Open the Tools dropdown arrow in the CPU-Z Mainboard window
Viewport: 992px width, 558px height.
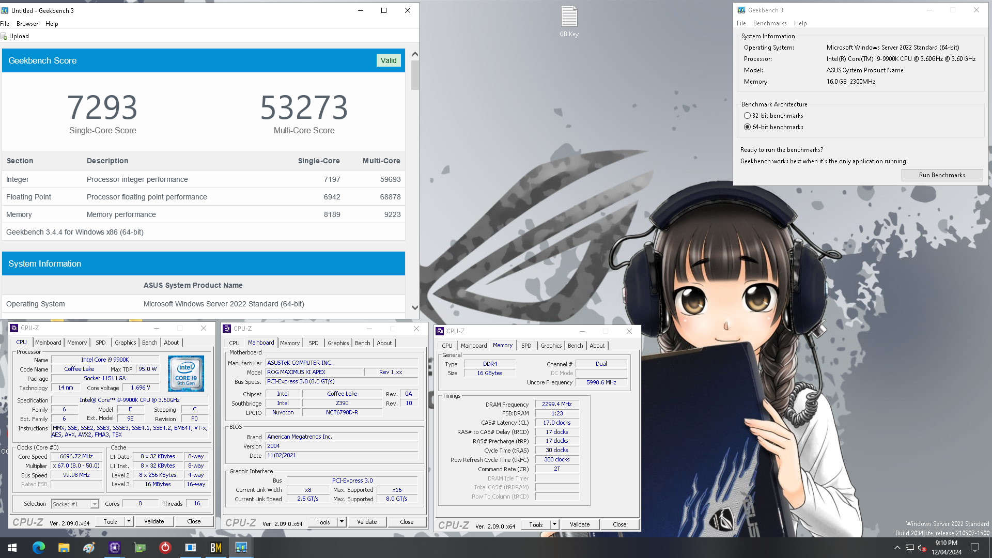tap(342, 522)
